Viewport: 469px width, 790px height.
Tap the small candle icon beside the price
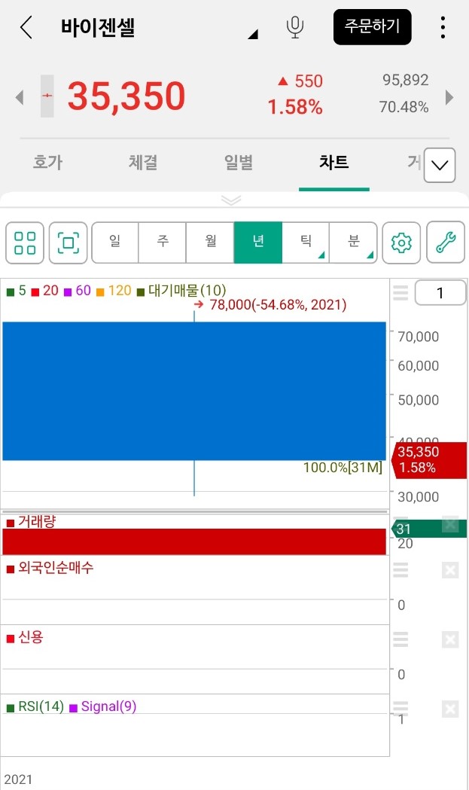coord(47,96)
